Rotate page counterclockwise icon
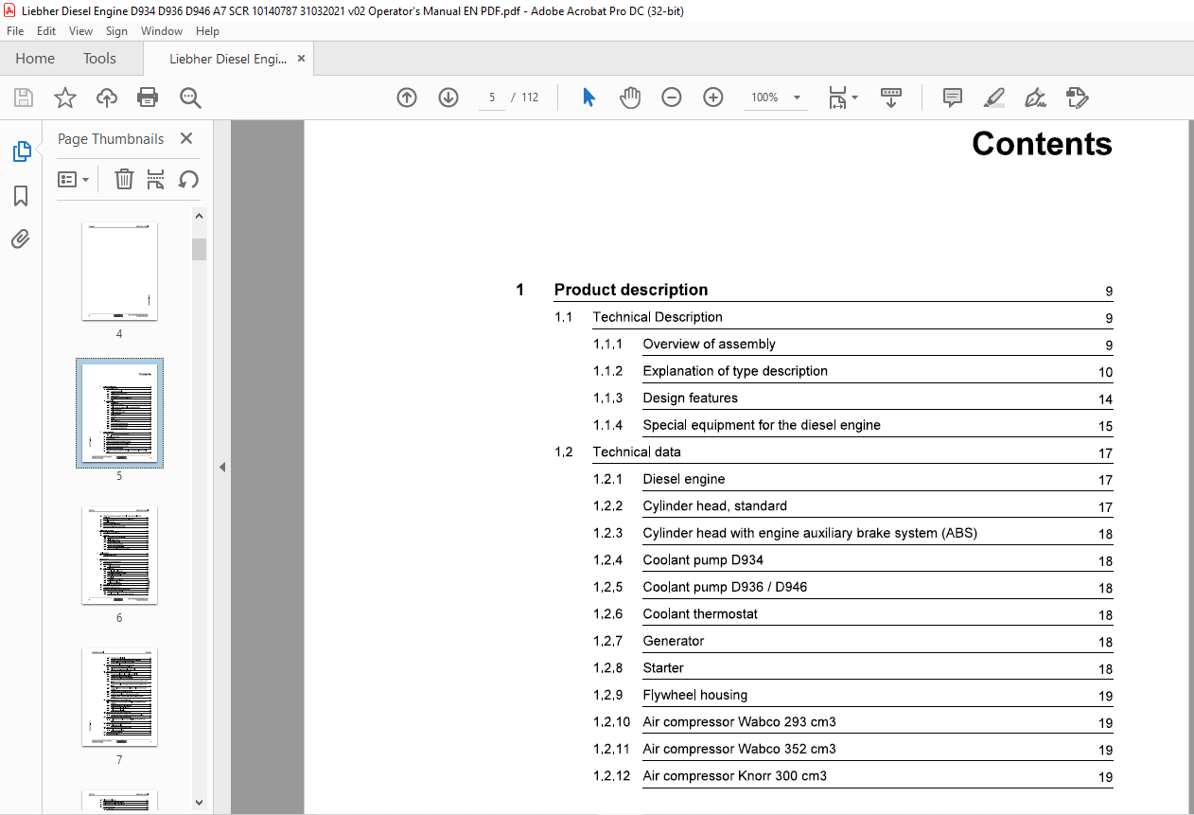The width and height of the screenshot is (1194, 815). [188, 180]
